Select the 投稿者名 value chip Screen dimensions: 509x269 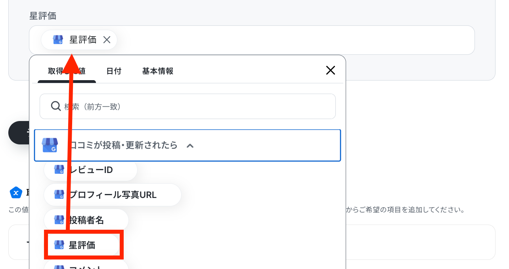click(x=86, y=220)
